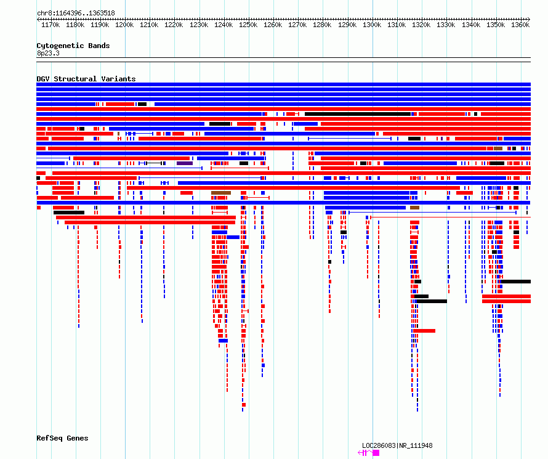Viewport: 548px width, 459px height.
Task: Click the LOC286083 magenta gene glyph
Action: [x=369, y=453]
